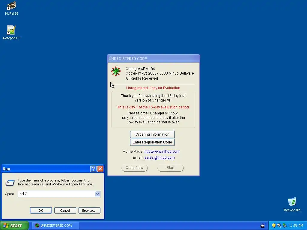This screenshot has width=307, height=230.
Task: Click the tray icon beside the yellow shield
Action: pos(279,226)
